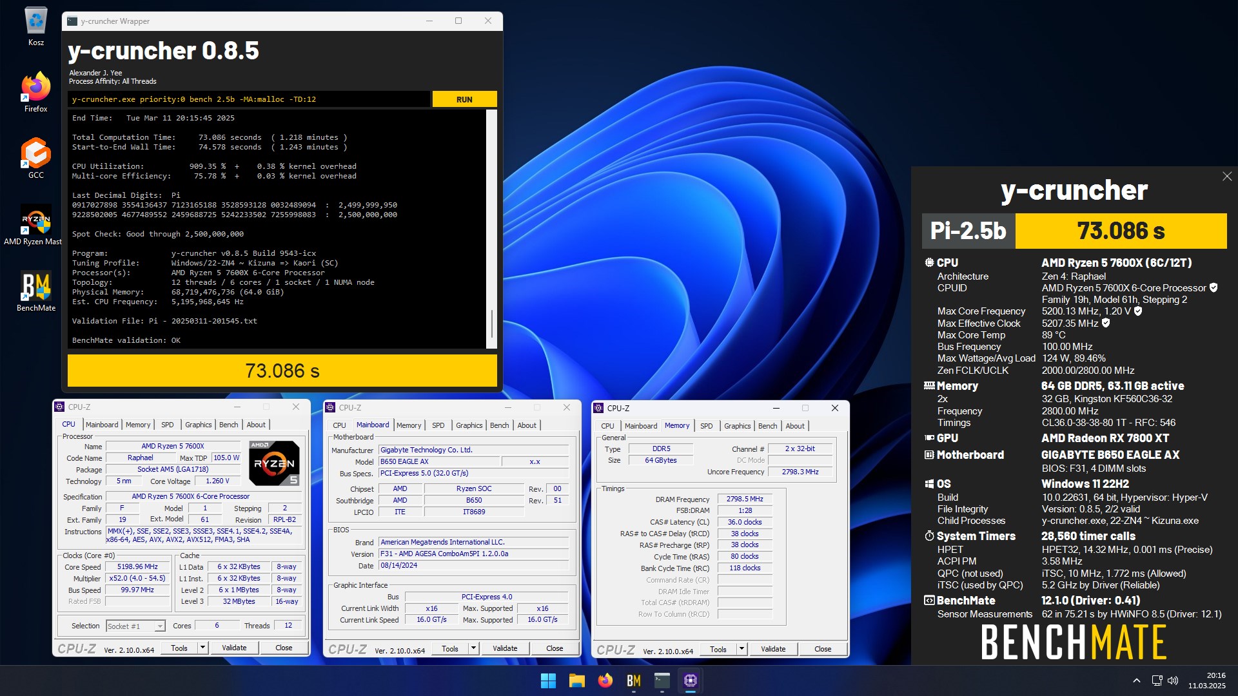This screenshot has height=696, width=1238.
Task: Show hidden tray icons chevron
Action: coord(1136,681)
